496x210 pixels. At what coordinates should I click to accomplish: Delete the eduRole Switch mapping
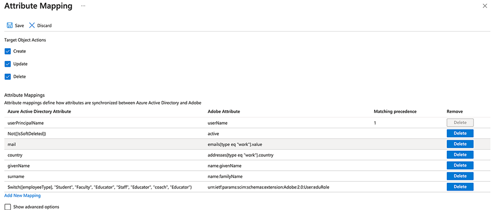click(x=460, y=187)
